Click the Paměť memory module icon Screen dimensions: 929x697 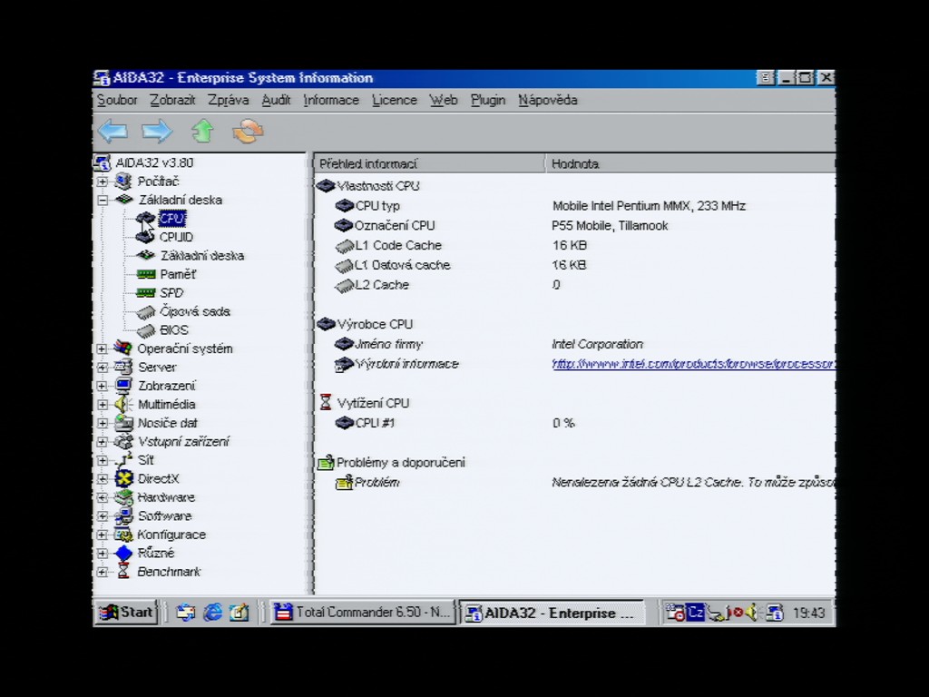146,274
